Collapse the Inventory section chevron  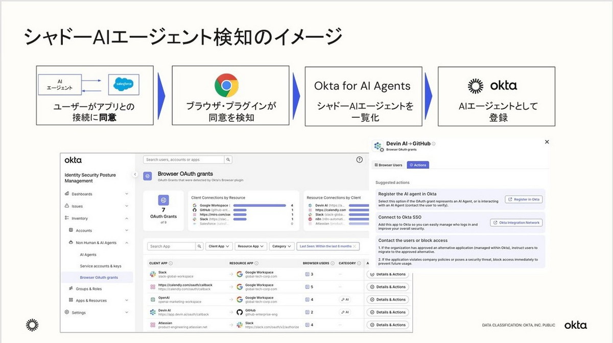127,218
